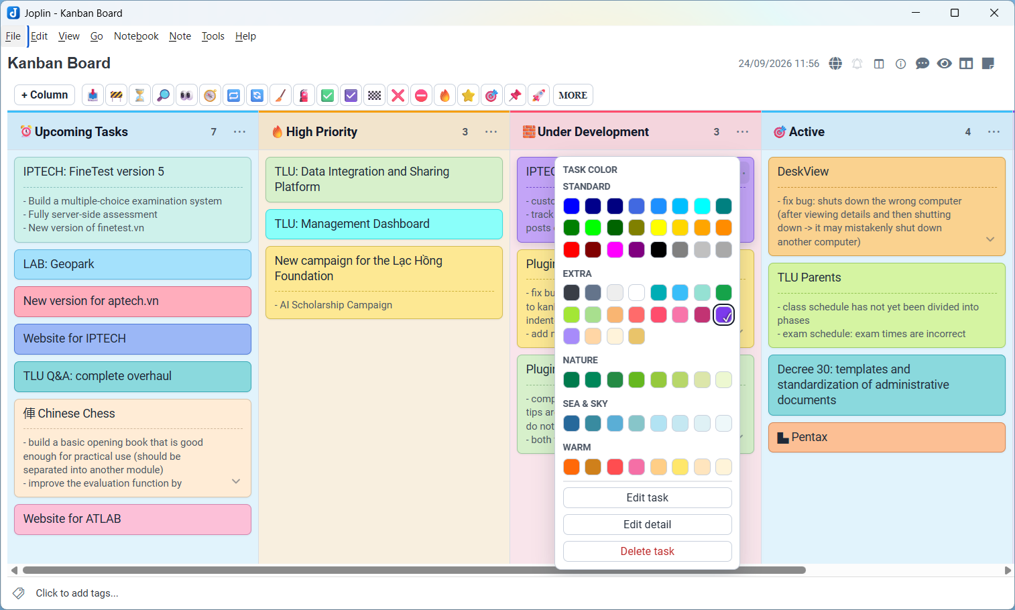Click the red Delete task button
This screenshot has height=610, width=1015.
(x=647, y=551)
